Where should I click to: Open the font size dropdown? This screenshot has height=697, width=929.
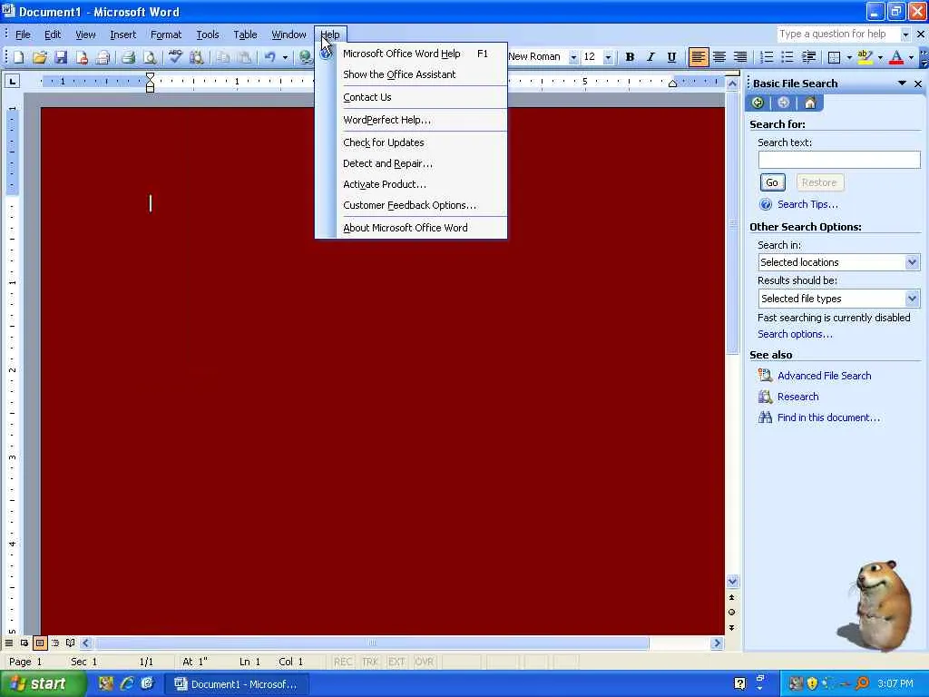[608, 57]
